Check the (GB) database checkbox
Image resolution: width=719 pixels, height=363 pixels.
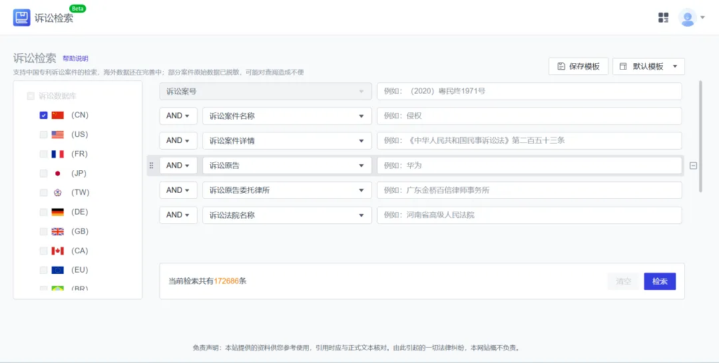[43, 231]
